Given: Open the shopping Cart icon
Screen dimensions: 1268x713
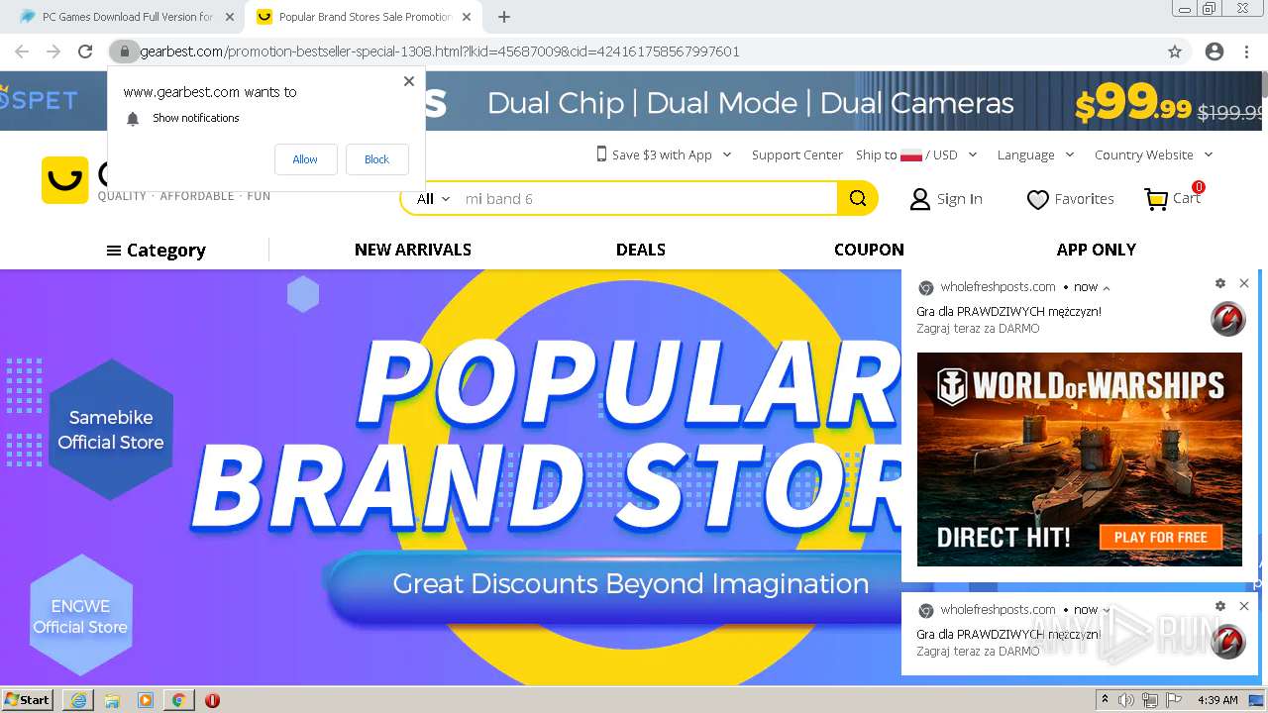Looking at the screenshot, I should point(1156,199).
